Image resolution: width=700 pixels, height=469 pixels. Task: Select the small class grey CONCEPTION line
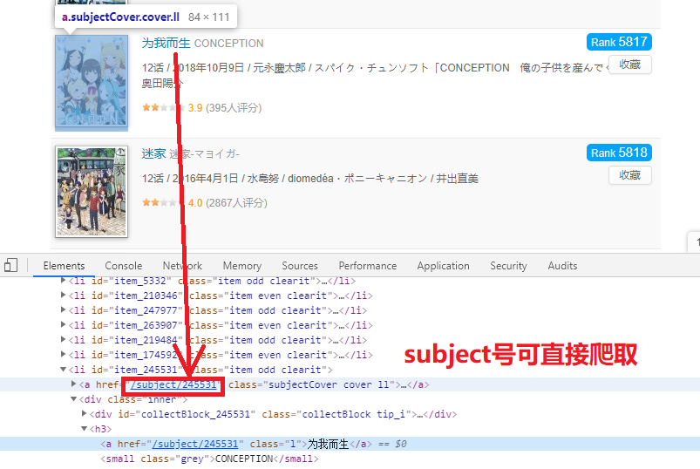click(209, 459)
